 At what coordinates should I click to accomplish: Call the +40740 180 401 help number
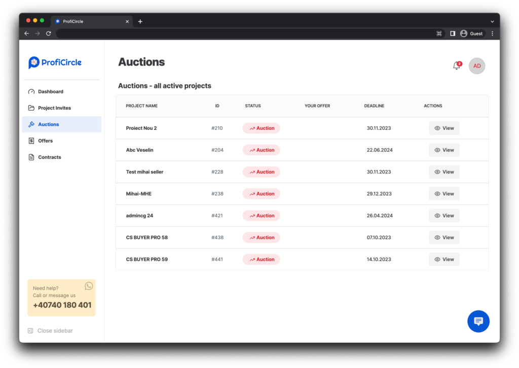(62, 305)
